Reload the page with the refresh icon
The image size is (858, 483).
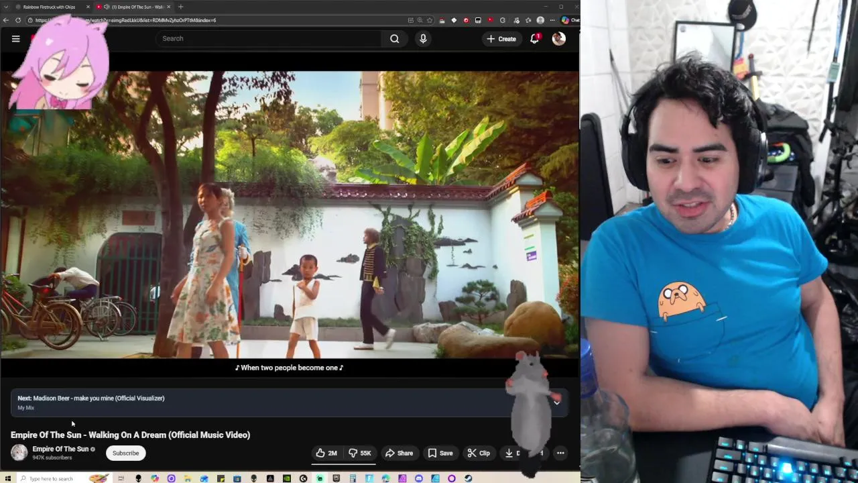coord(19,20)
